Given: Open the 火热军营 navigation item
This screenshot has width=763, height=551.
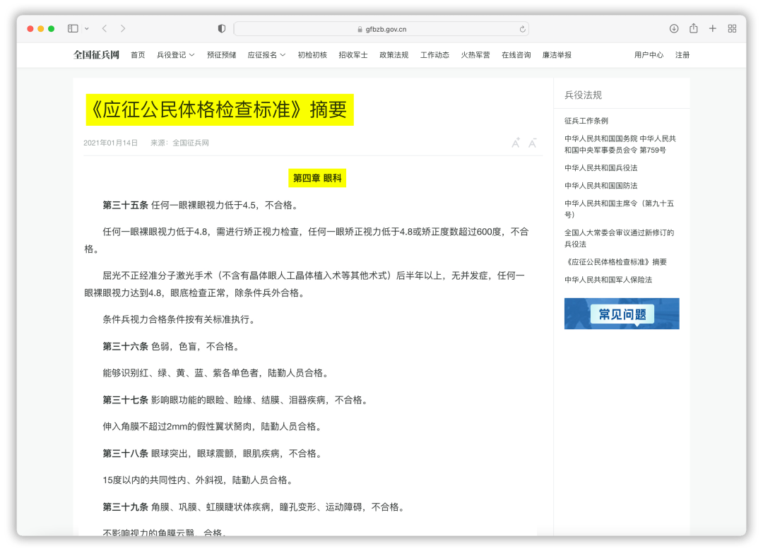Looking at the screenshot, I should point(475,54).
